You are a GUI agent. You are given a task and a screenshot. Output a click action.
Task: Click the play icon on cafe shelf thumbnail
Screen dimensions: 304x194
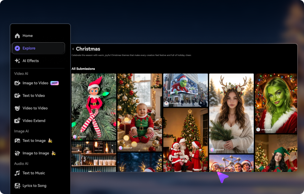point(112,145)
